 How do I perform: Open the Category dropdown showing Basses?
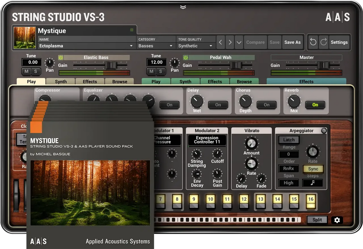click(155, 46)
